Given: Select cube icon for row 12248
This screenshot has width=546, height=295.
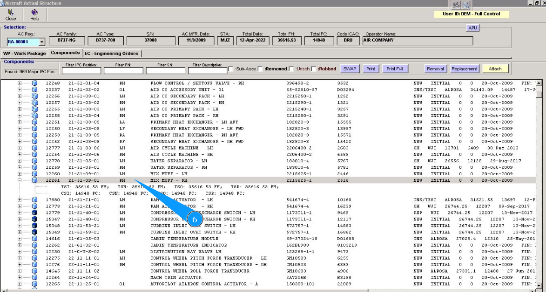Looking at the screenshot, I should pos(34,83).
